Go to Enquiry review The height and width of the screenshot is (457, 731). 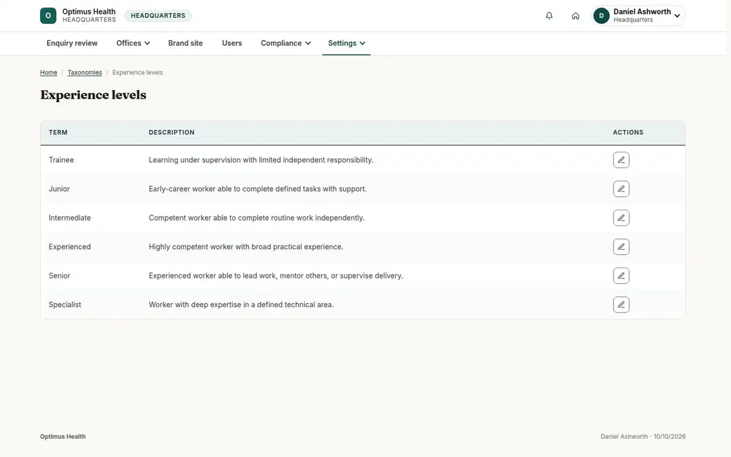pos(72,43)
